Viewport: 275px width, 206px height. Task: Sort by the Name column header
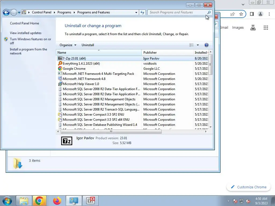coord(99,52)
